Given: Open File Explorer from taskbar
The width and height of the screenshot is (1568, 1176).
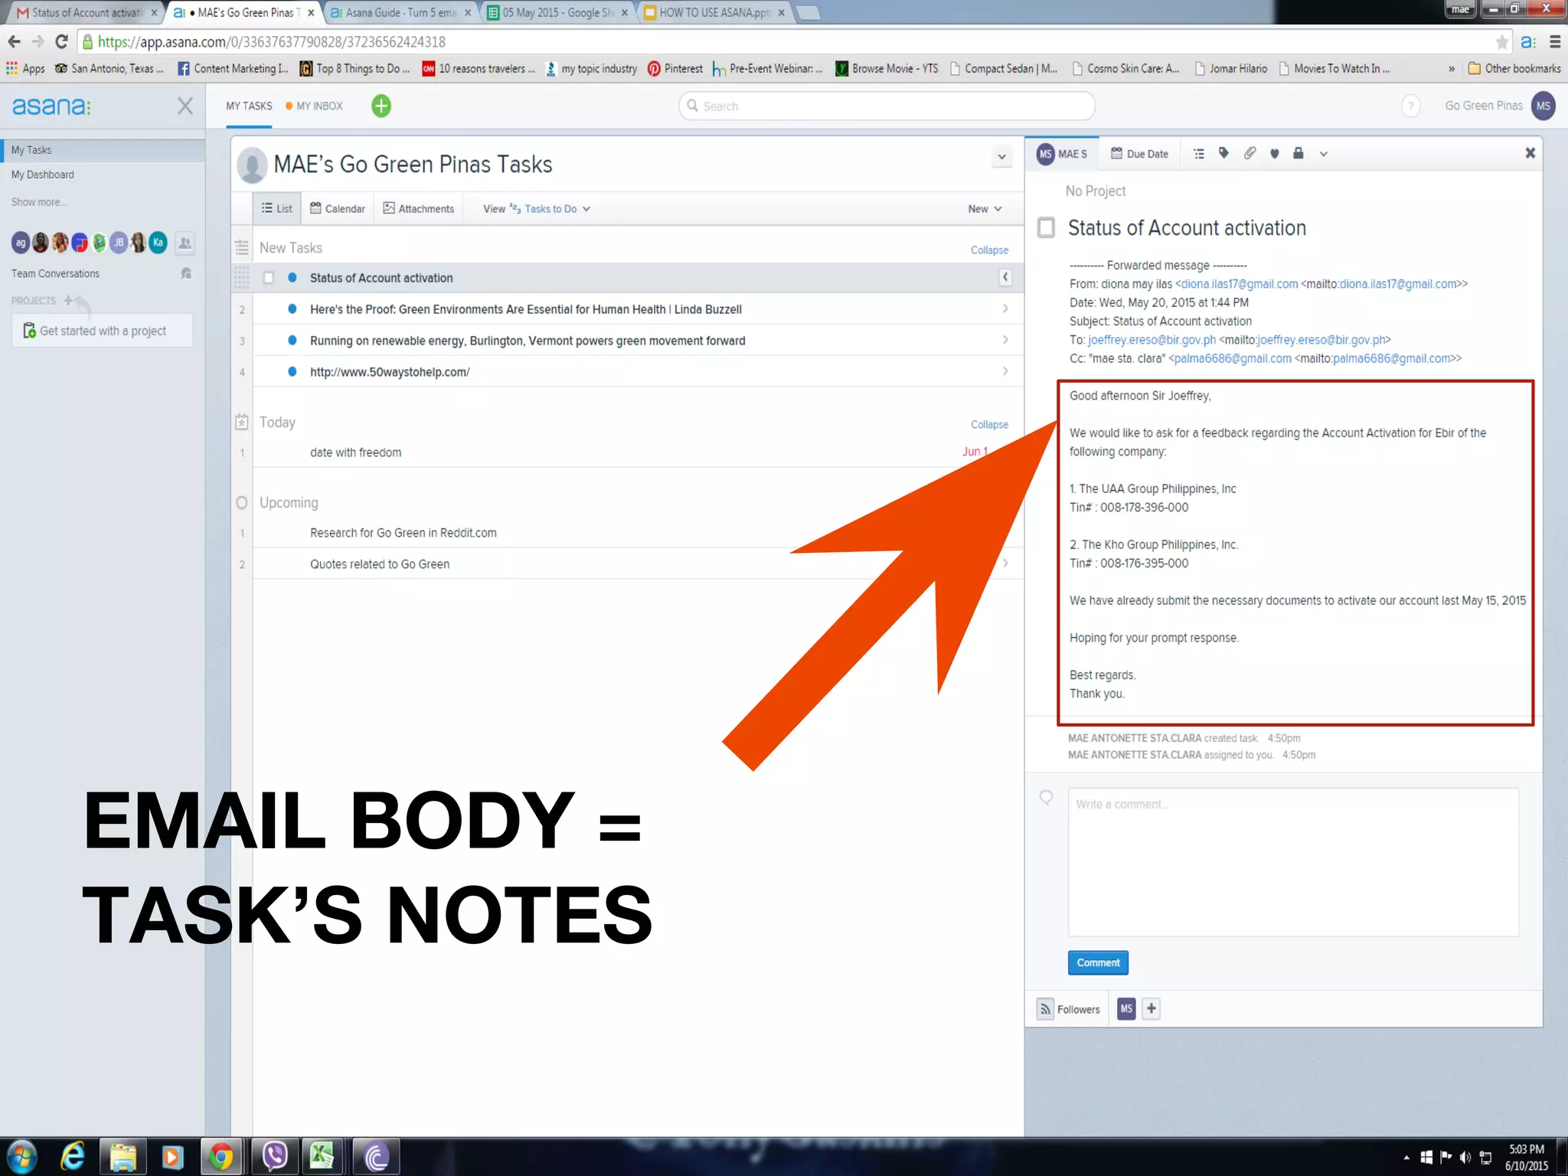Looking at the screenshot, I should coord(122,1156).
